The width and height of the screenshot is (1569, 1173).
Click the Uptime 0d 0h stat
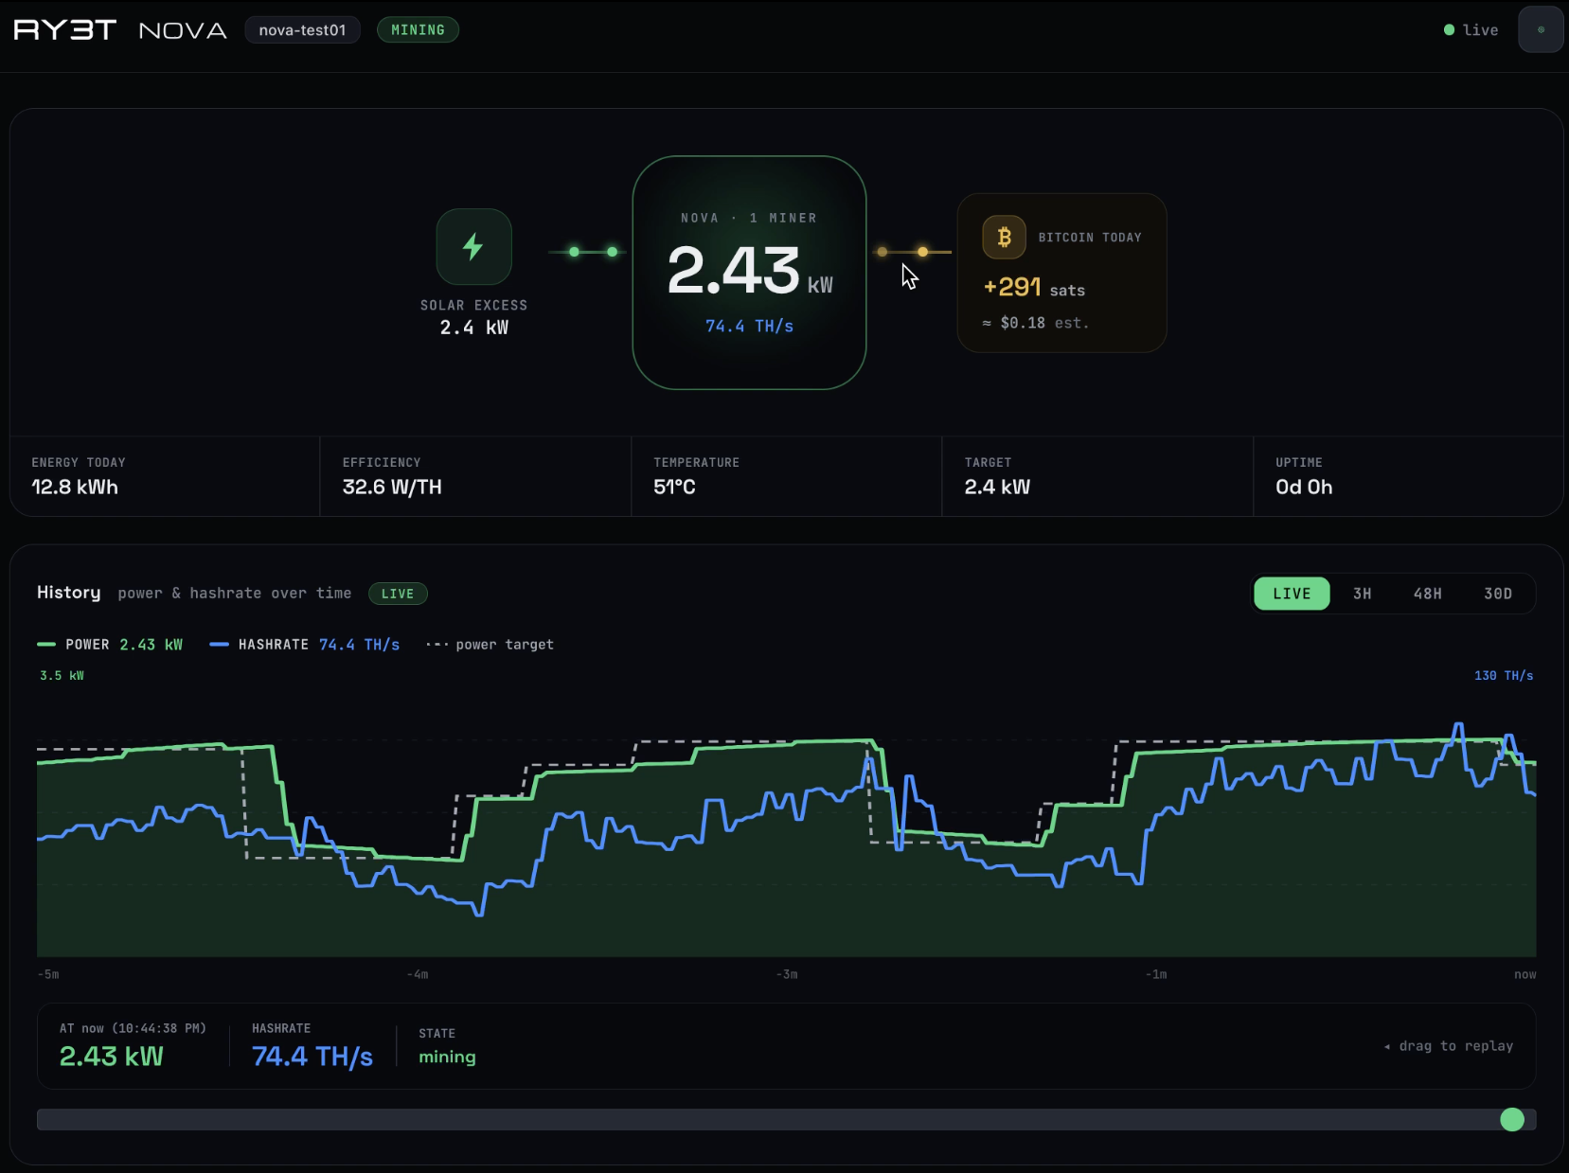(1408, 476)
